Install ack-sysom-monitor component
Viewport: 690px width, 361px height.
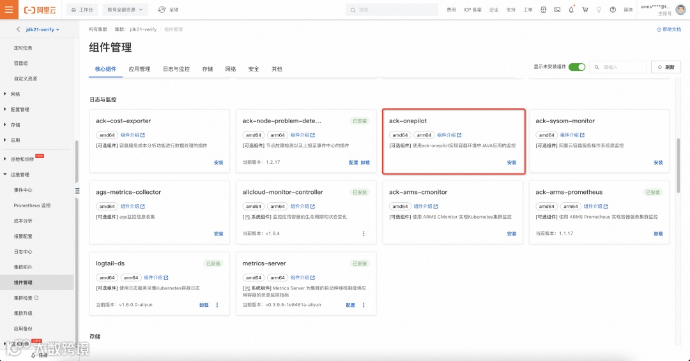point(658,163)
